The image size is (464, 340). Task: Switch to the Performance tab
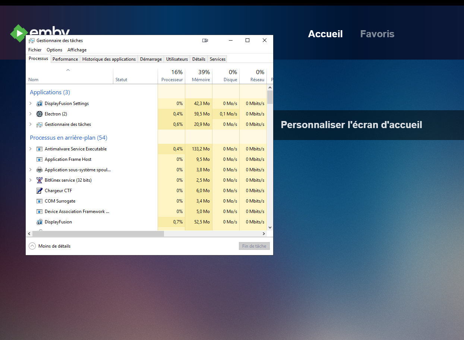[x=65, y=59]
